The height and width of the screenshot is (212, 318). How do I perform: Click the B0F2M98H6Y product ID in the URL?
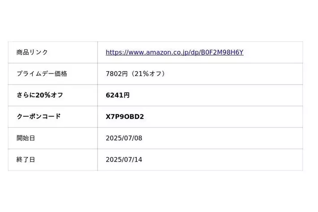pos(222,52)
